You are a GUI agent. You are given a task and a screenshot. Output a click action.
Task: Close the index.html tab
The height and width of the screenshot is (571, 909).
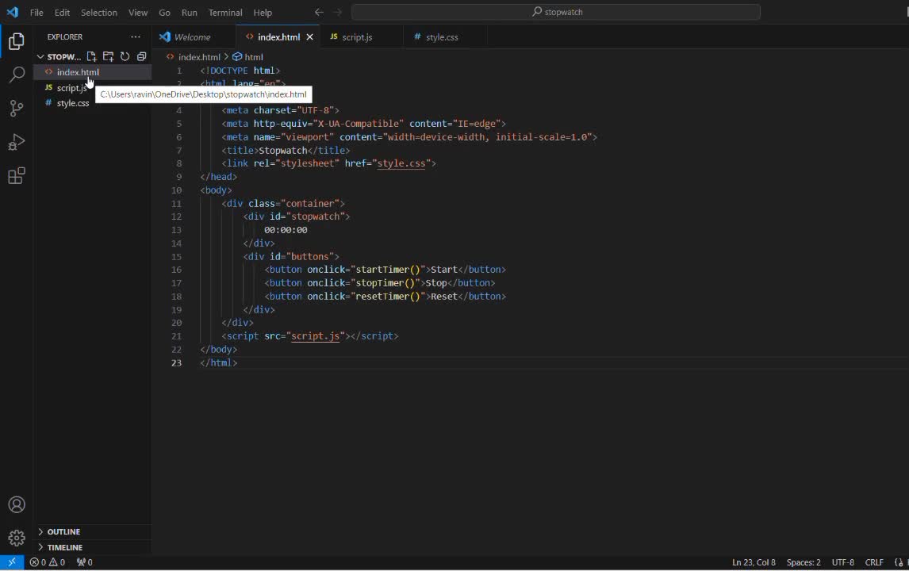309,37
